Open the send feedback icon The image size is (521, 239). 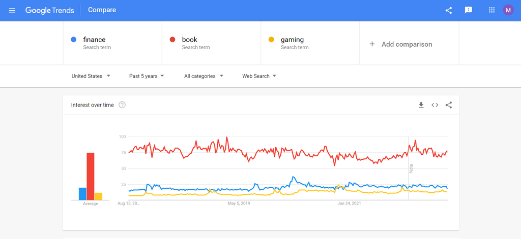[x=469, y=10]
